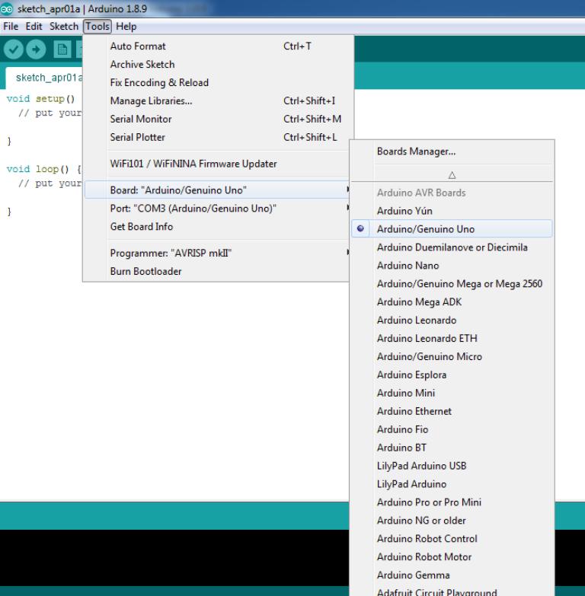Image resolution: width=585 pixels, height=596 pixels.
Task: Launch WiFi101 / WiFiNINA Firmware Updater
Action: click(217, 164)
